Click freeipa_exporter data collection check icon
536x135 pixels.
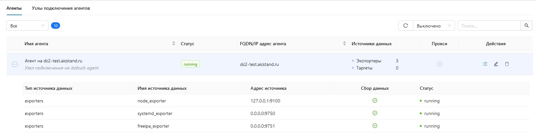pyautogui.click(x=375, y=126)
